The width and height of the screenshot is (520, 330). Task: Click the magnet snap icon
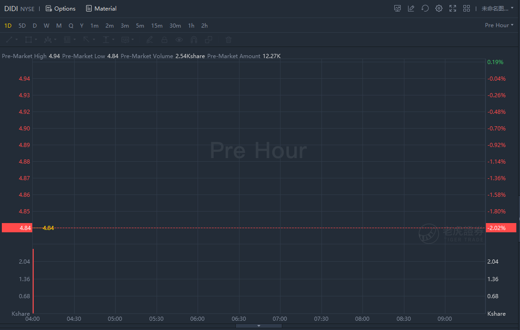(194, 40)
